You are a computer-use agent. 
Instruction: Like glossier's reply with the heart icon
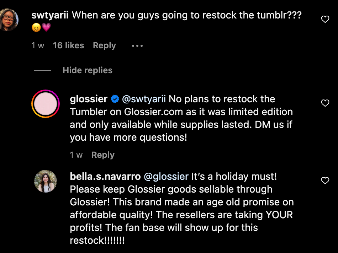[x=325, y=103]
